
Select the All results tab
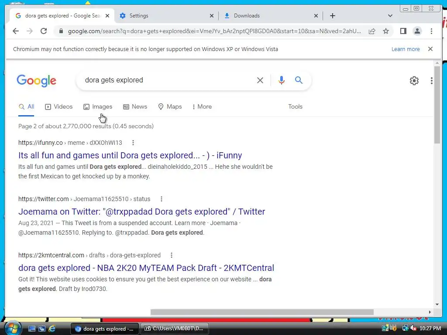click(26, 107)
